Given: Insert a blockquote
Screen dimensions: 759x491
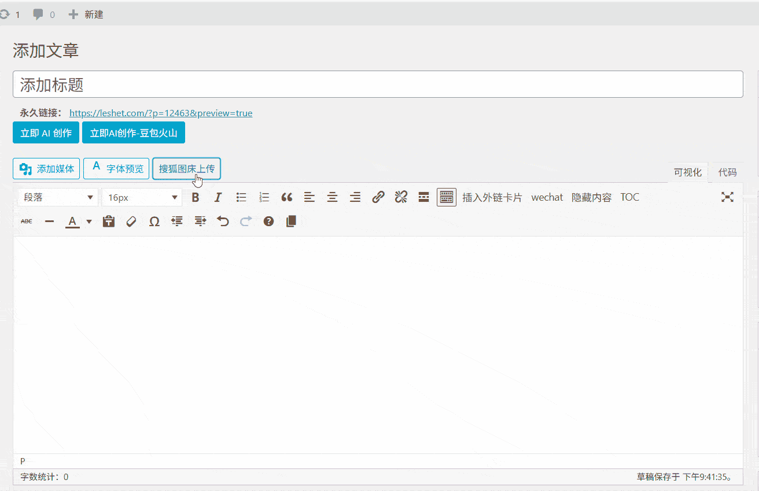Looking at the screenshot, I should (286, 197).
